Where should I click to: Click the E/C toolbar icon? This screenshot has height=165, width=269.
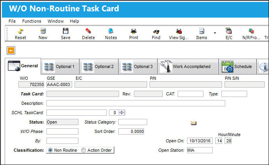coord(229,31)
